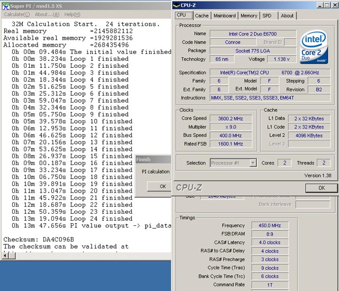The image size is (339, 291).
Task: Click the Code Name value Conroe
Action: click(233, 42)
